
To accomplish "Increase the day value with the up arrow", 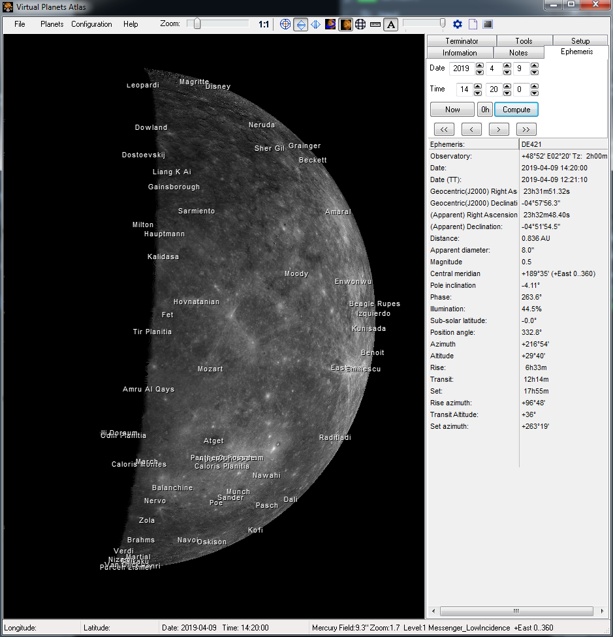I will 535,65.
